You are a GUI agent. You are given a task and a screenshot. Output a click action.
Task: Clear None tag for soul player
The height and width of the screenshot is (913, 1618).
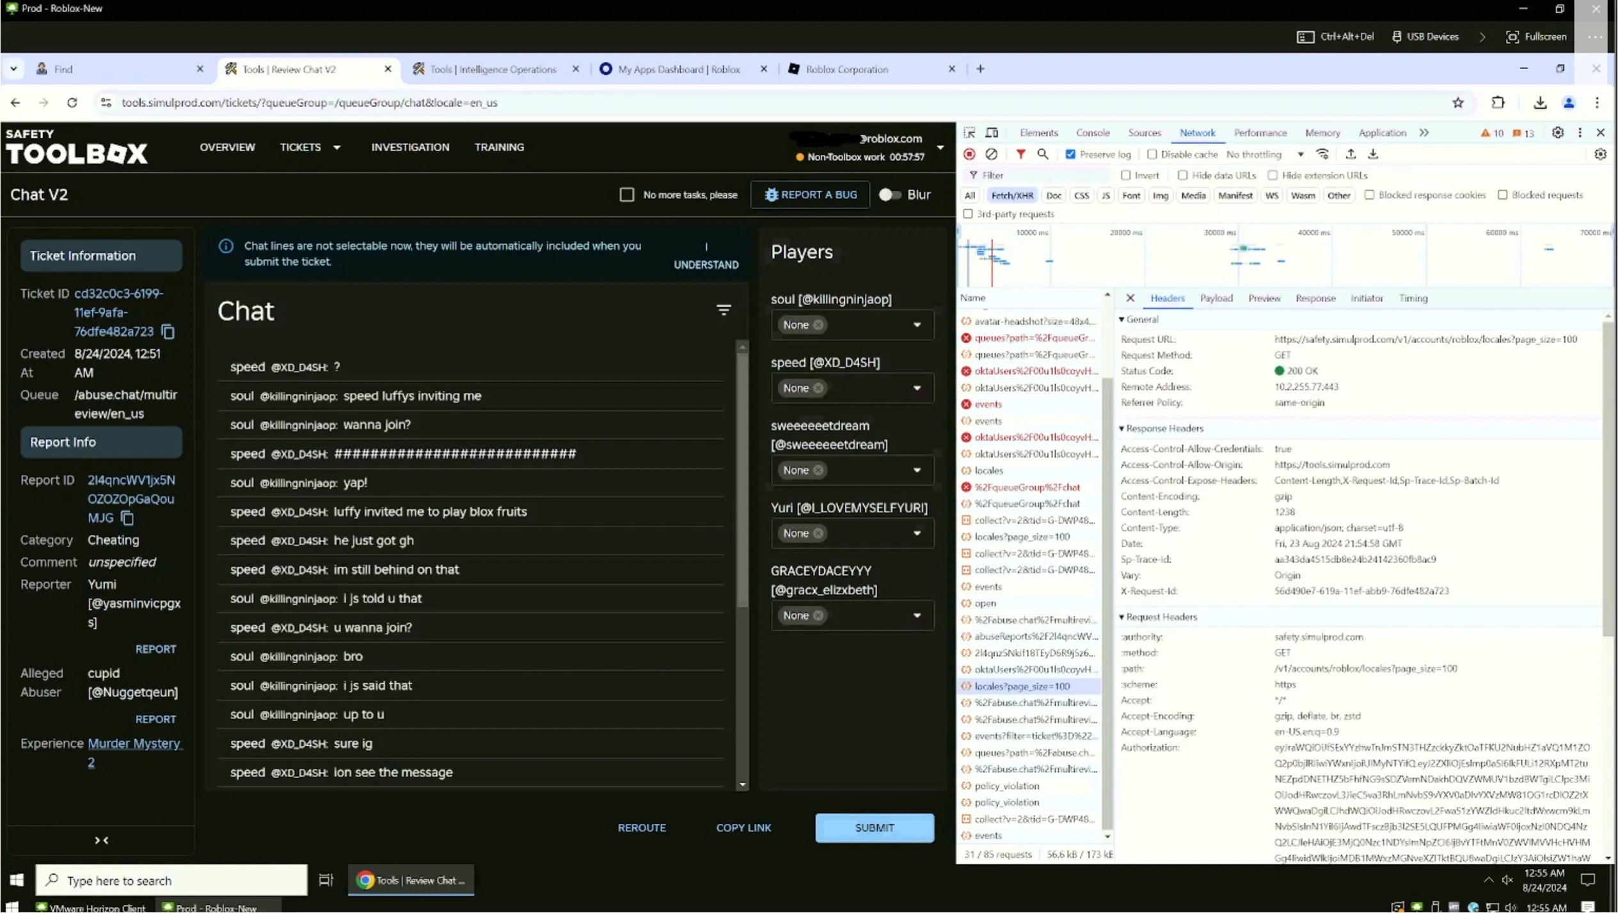pyautogui.click(x=818, y=325)
